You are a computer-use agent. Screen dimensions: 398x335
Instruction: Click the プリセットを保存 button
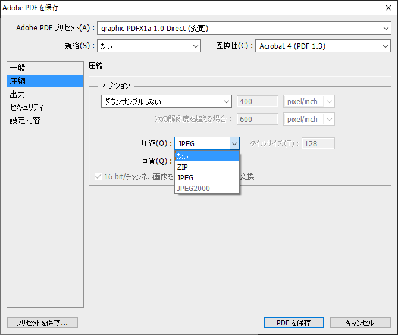42,323
